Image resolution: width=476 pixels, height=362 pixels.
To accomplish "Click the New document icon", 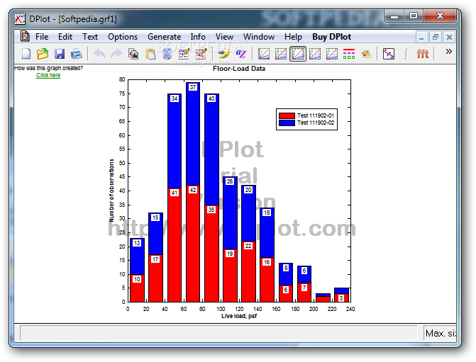I will [x=26, y=54].
